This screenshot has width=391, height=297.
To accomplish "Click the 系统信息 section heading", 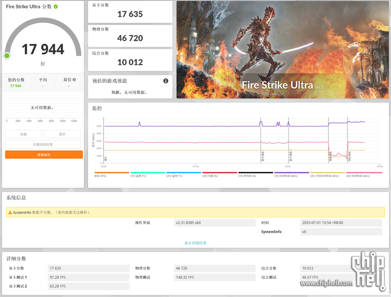I will pyautogui.click(x=16, y=198).
